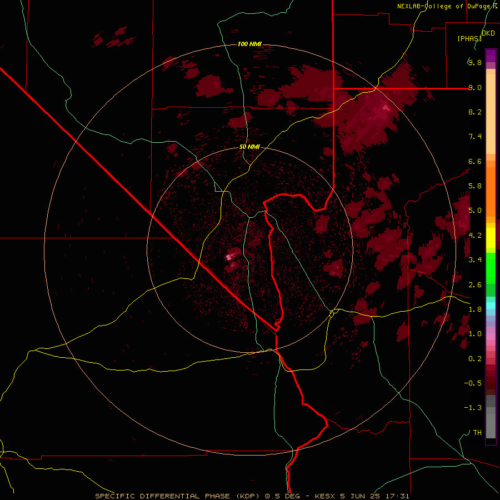
Task: Click the TH threshold label
Action: [477, 433]
